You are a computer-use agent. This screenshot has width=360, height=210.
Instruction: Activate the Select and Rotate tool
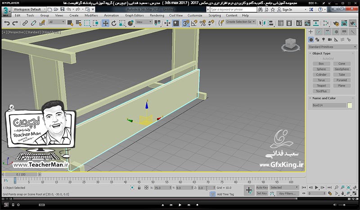pos(114,23)
